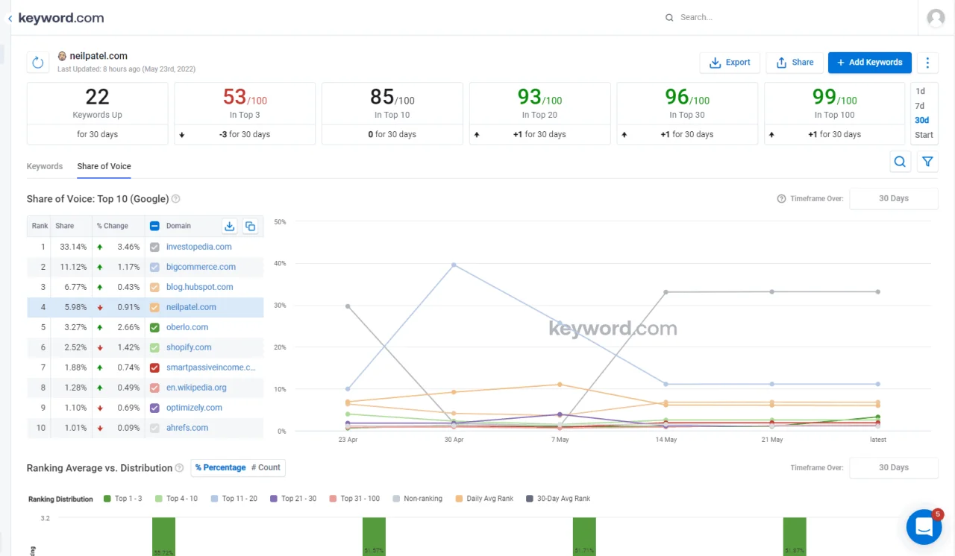955x556 pixels.
Task: Open the 30 Days timeframe dropdown
Action: [x=894, y=198]
